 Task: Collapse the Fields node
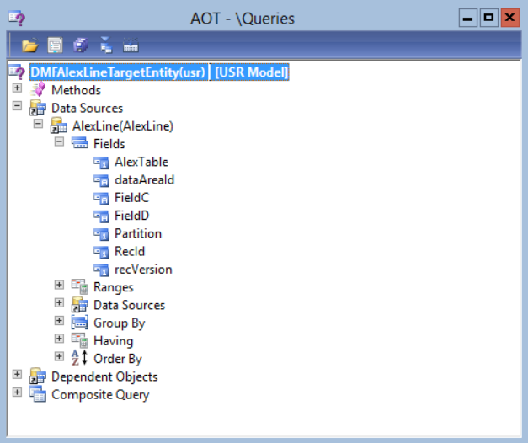tap(59, 141)
